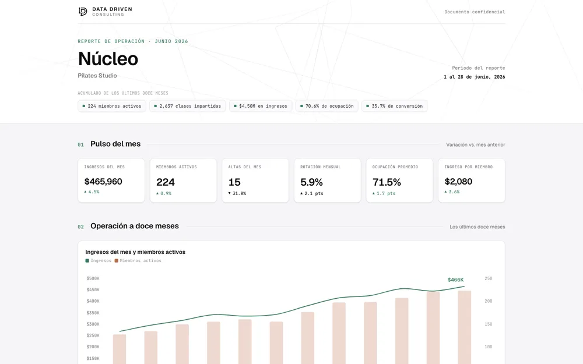Open the 'ALTAS DEL MES' card
The image size is (583, 364).
point(255,181)
